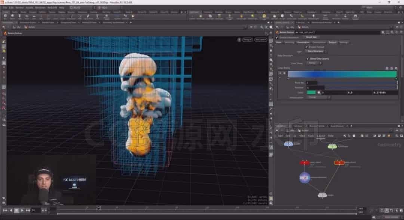Jump to last frame in the playbar
The height and width of the screenshot is (220, 404).
[28, 210]
